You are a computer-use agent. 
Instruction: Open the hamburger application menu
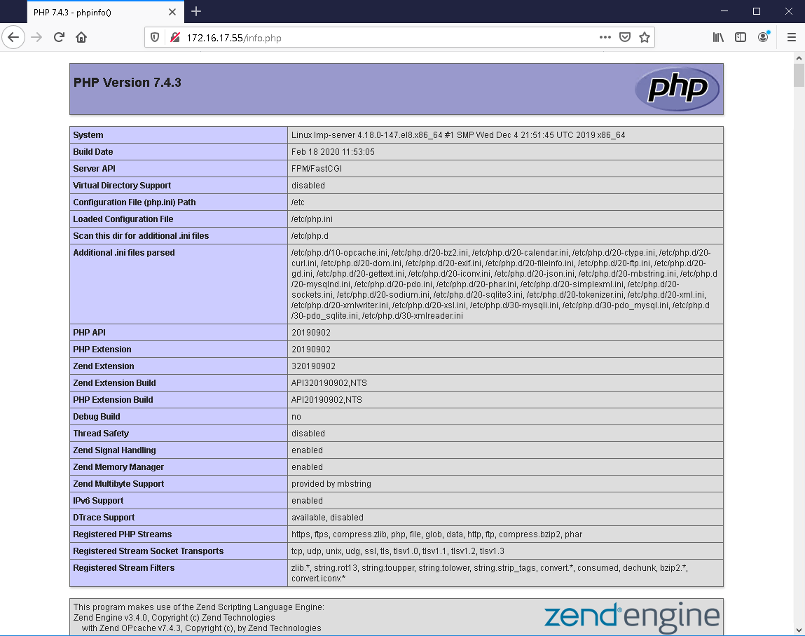pyautogui.click(x=792, y=37)
